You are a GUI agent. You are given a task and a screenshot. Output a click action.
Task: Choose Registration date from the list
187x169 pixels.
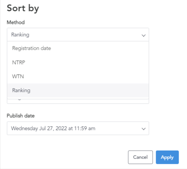[x=78, y=48]
